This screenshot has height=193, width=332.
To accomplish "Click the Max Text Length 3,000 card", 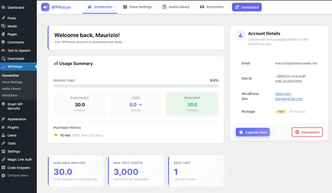I will 136,171.
